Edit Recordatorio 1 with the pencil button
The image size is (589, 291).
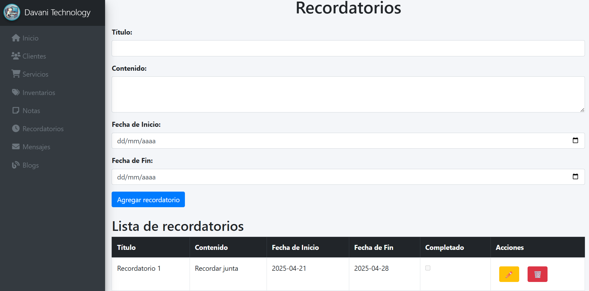click(509, 274)
